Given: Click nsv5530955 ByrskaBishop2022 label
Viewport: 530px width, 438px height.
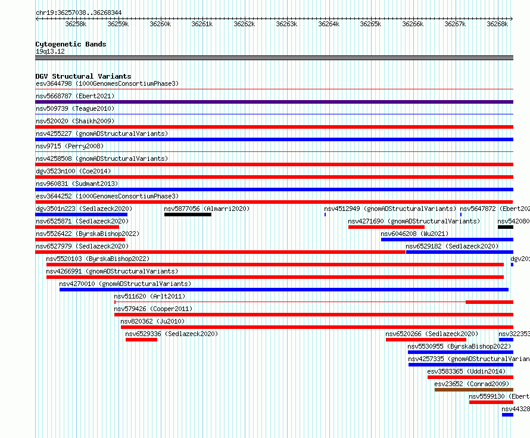Looking at the screenshot, I should [459, 346].
